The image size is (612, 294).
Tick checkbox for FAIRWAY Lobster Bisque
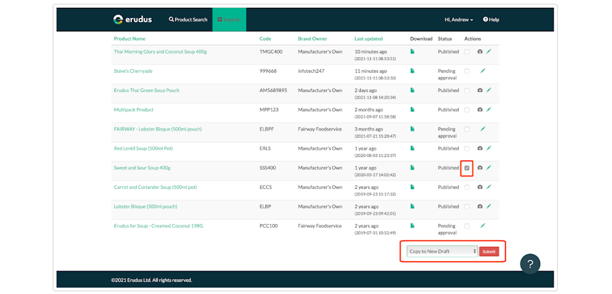pyautogui.click(x=466, y=129)
